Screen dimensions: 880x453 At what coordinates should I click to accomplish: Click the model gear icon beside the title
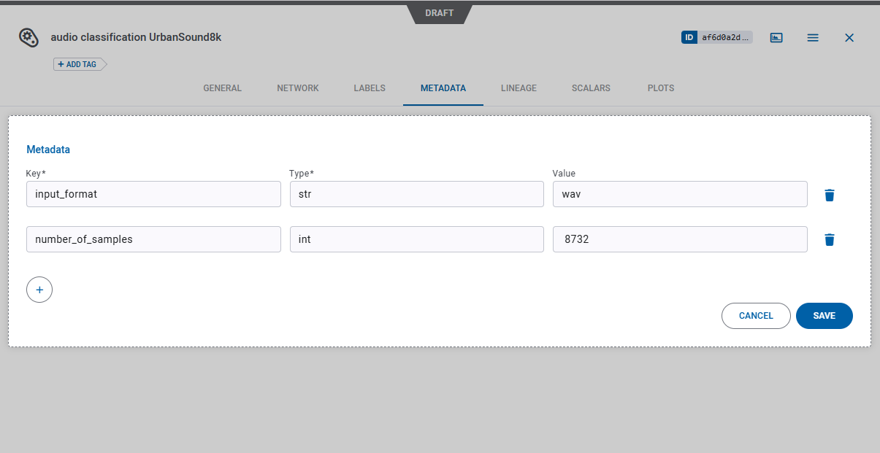[x=28, y=37]
